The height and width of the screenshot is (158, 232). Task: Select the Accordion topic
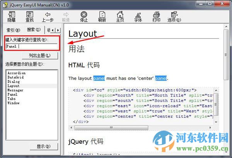pos(17,73)
